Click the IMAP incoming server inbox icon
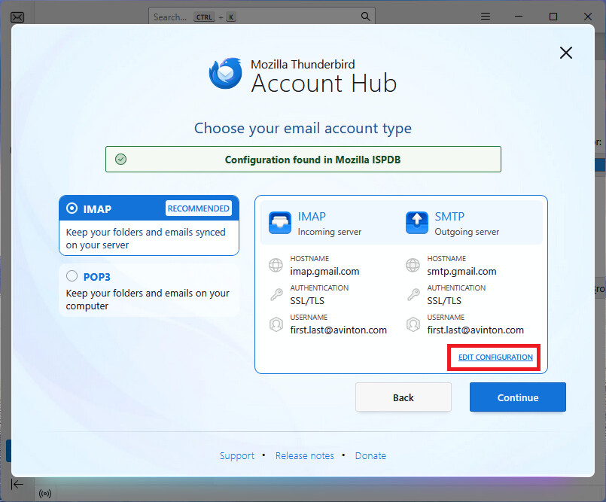The height and width of the screenshot is (502, 606). click(x=280, y=223)
